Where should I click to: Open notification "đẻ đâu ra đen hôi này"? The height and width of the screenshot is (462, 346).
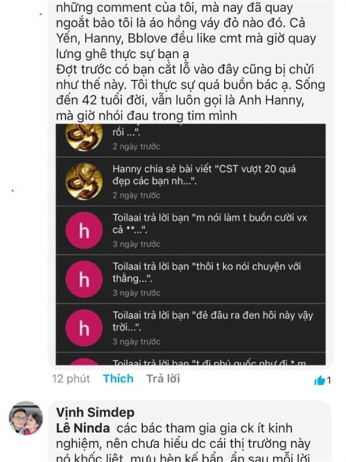coord(191,328)
